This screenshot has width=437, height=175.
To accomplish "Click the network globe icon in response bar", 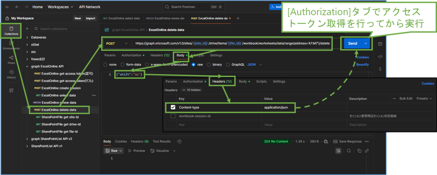I will click(326, 141).
